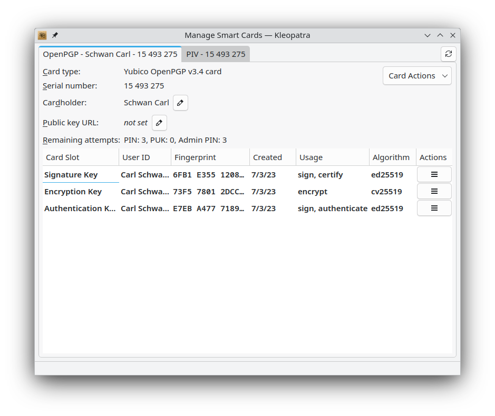Click fingerprint 73F5 7801 2DCC… cell
This screenshot has width=495, height=416.
210,192
